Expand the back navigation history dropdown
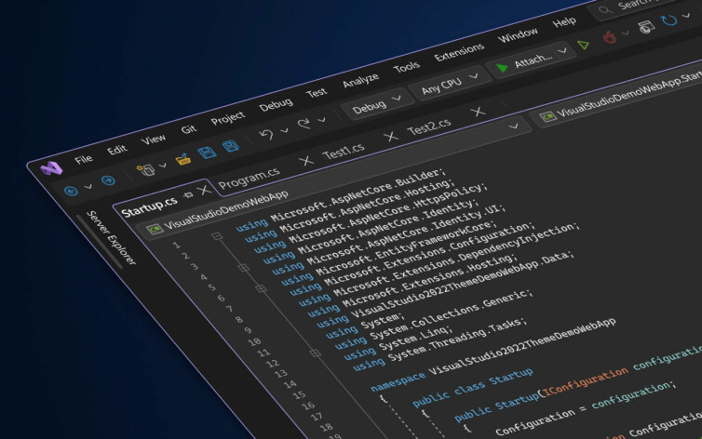The height and width of the screenshot is (439, 702). coord(88,186)
